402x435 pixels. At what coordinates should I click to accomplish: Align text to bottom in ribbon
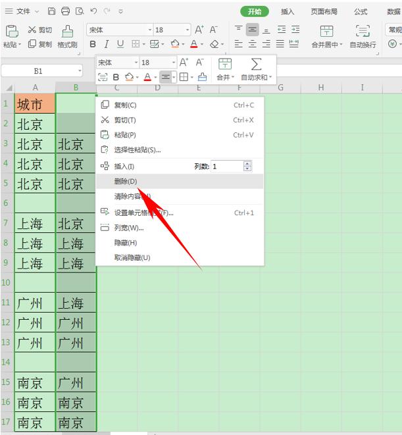(x=266, y=30)
